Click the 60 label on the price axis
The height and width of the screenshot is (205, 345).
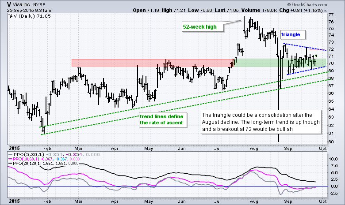[331, 142]
